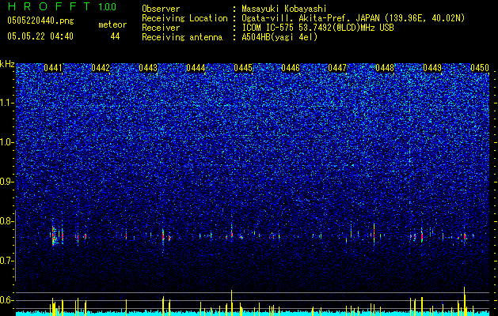Click the observer name Masayuki Kobayashi
This screenshot has width=498, height=316.
283,9
